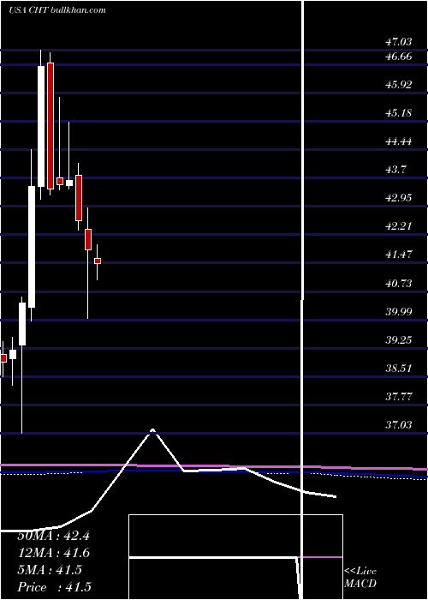Viewport: 428px width, 600px height.
Task: Select the tallest white candlestick body near 46.66
Action: pyautogui.click(x=41, y=126)
